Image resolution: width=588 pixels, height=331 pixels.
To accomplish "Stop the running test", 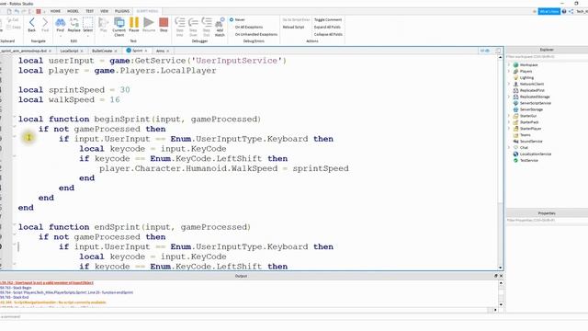I will coord(164,25).
